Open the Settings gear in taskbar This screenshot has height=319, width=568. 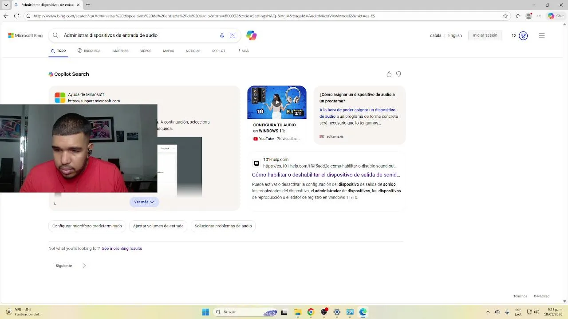(x=337, y=312)
